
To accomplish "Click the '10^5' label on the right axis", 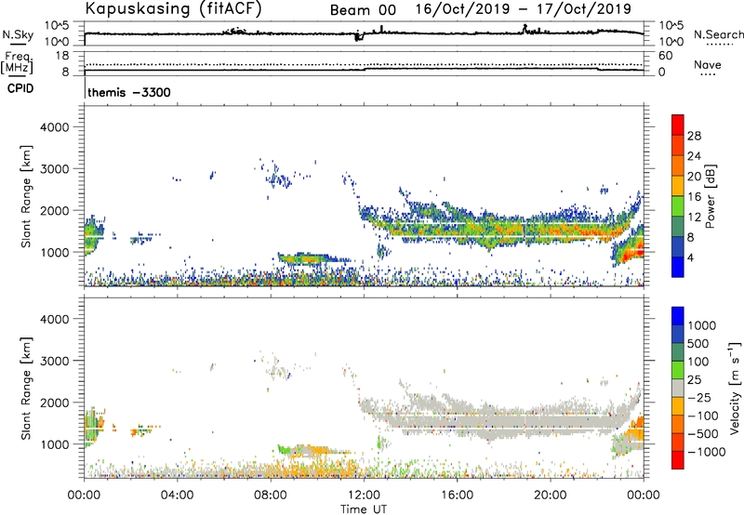I will pos(671,26).
